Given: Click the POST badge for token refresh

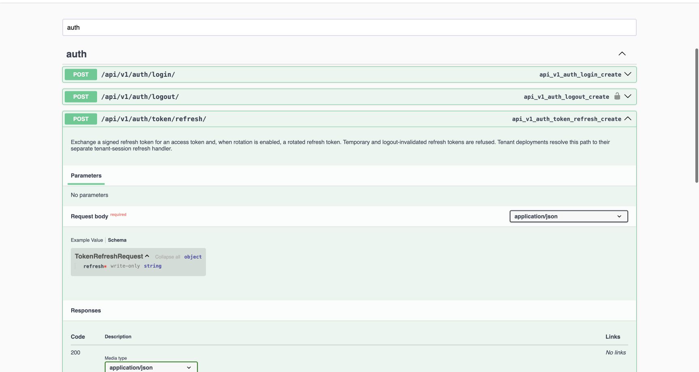Looking at the screenshot, I should [81, 119].
